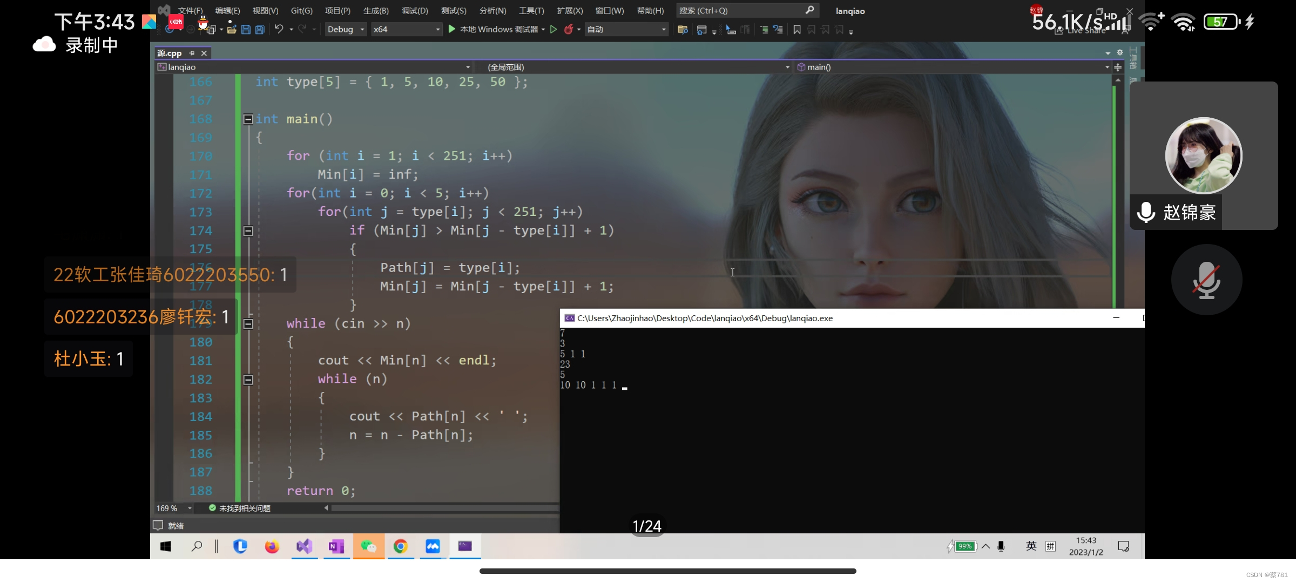Image resolution: width=1296 pixels, height=583 pixels.
Task: Click the Save file icon in toolbar
Action: pyautogui.click(x=246, y=30)
